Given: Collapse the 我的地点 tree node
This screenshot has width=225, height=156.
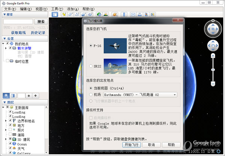Looking at the screenshot, I should pyautogui.click(x=3, y=43).
